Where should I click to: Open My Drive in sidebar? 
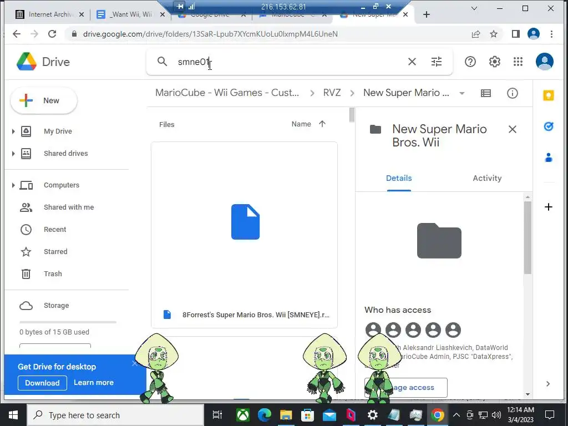pos(58,131)
